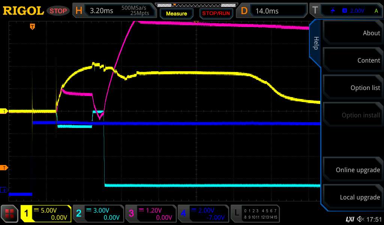Open the About menu entry
The image size is (384, 225).
point(352,33)
